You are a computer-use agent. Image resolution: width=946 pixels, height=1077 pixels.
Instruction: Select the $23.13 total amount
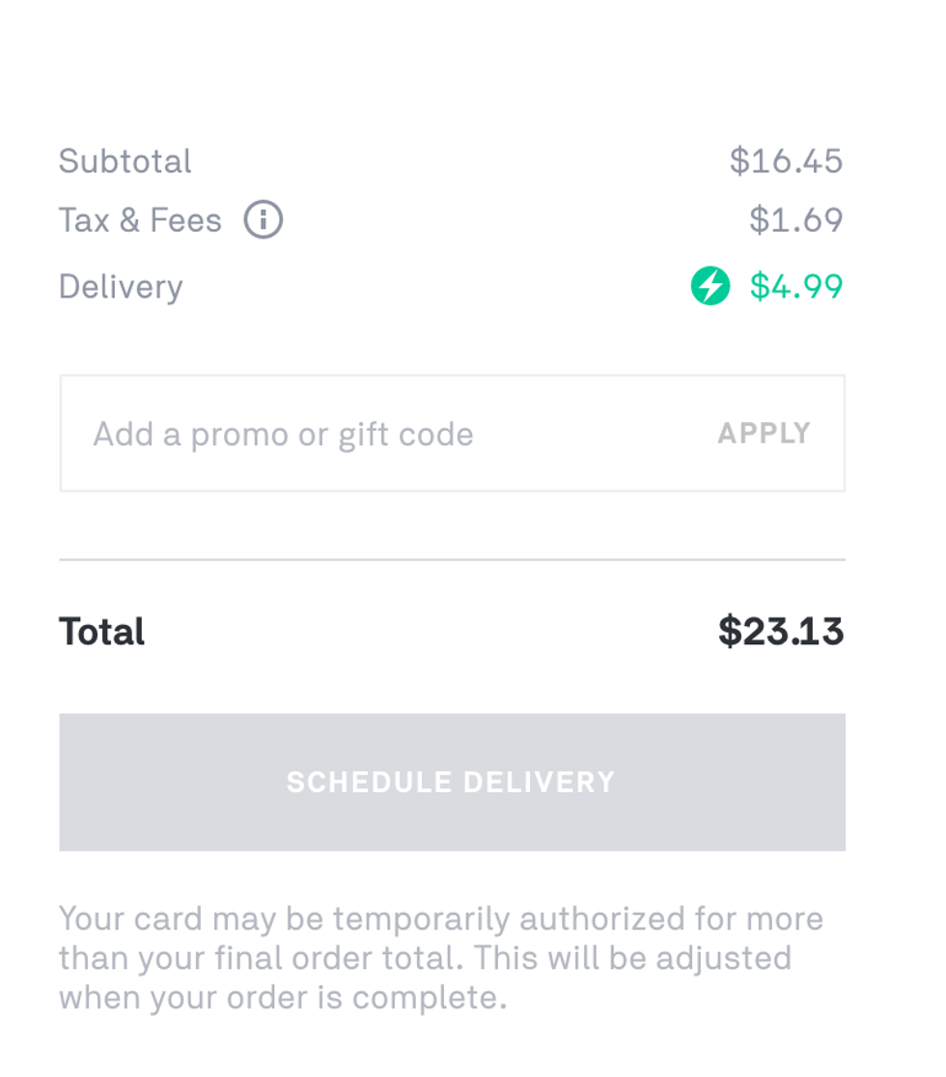tap(781, 632)
